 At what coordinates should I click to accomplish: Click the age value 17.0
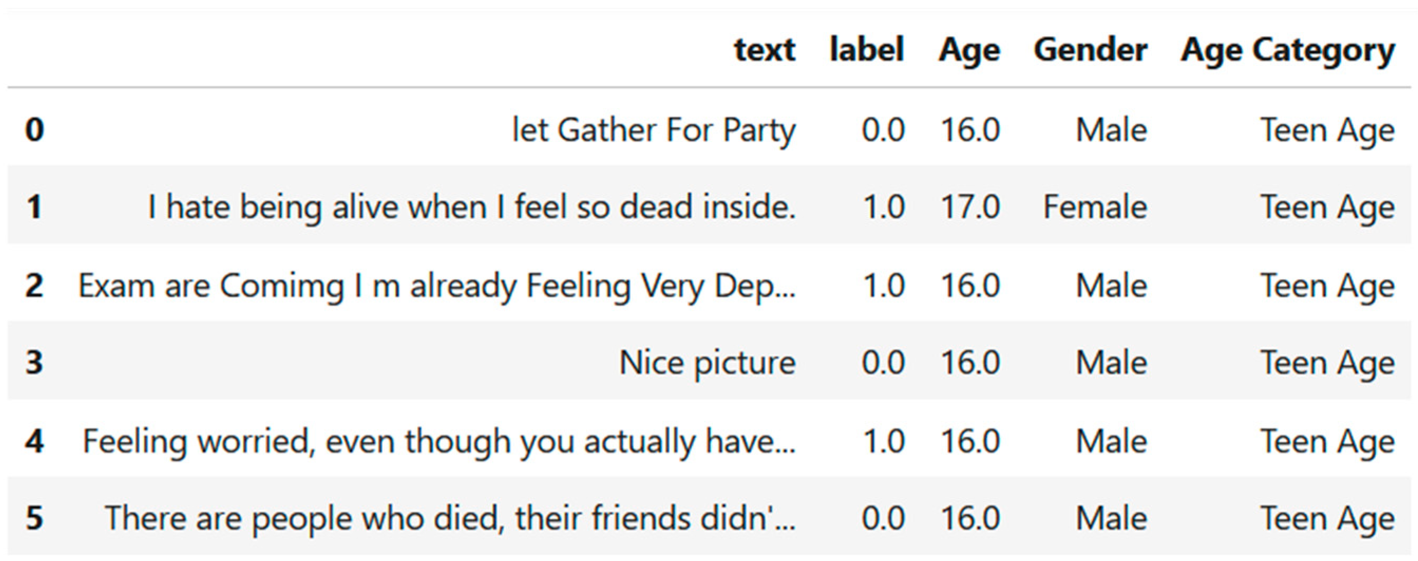[970, 207]
